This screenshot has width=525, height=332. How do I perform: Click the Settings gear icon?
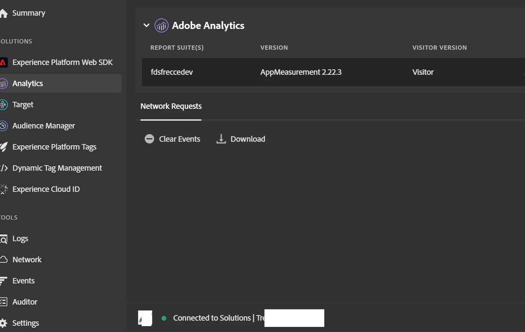[x=4, y=323]
